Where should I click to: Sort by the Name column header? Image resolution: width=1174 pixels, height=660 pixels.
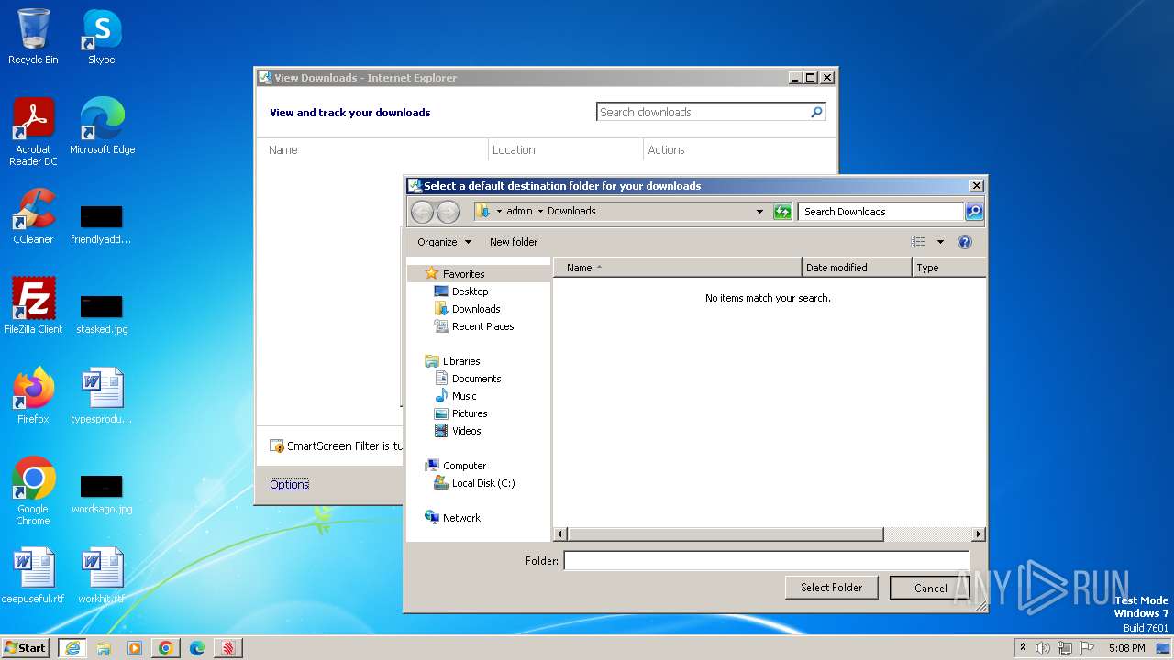tap(677, 268)
